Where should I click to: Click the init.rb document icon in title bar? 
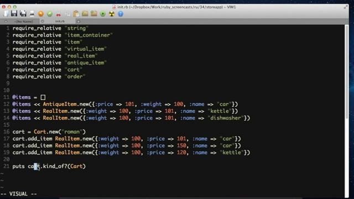[114, 7]
